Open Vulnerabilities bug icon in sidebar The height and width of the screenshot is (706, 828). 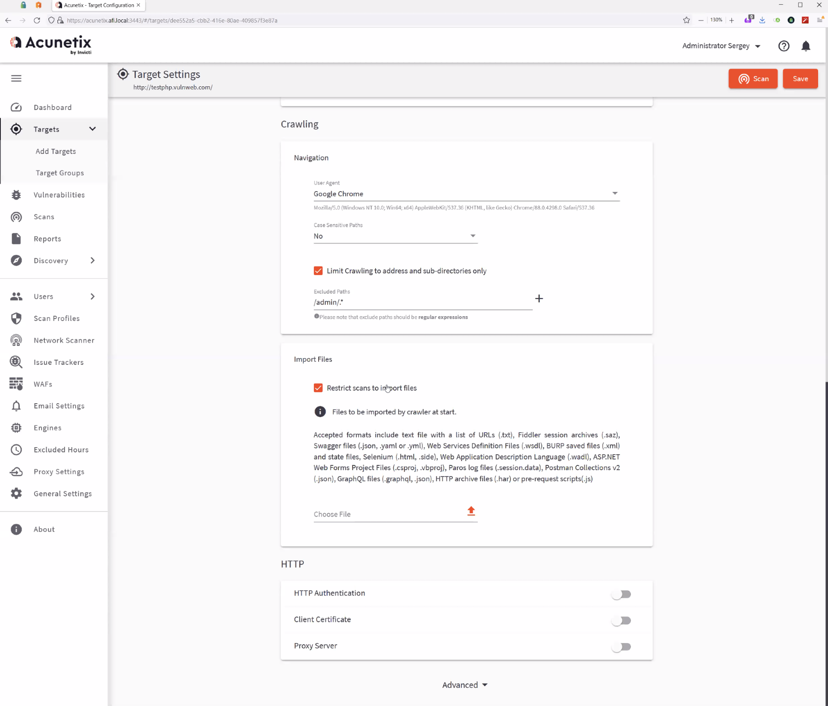pyautogui.click(x=16, y=195)
